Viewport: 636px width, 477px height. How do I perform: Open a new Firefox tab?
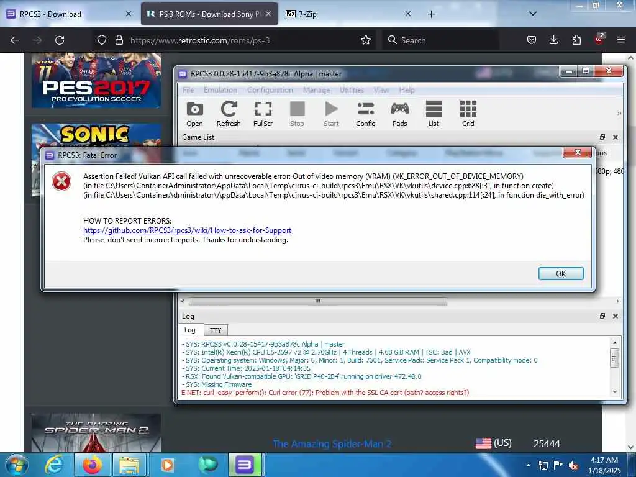pyautogui.click(x=431, y=14)
